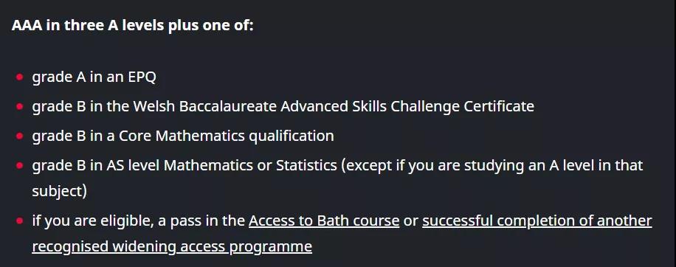
Task: Click the AS level Mathematics or Statistics text
Action: pyautogui.click(x=221, y=165)
